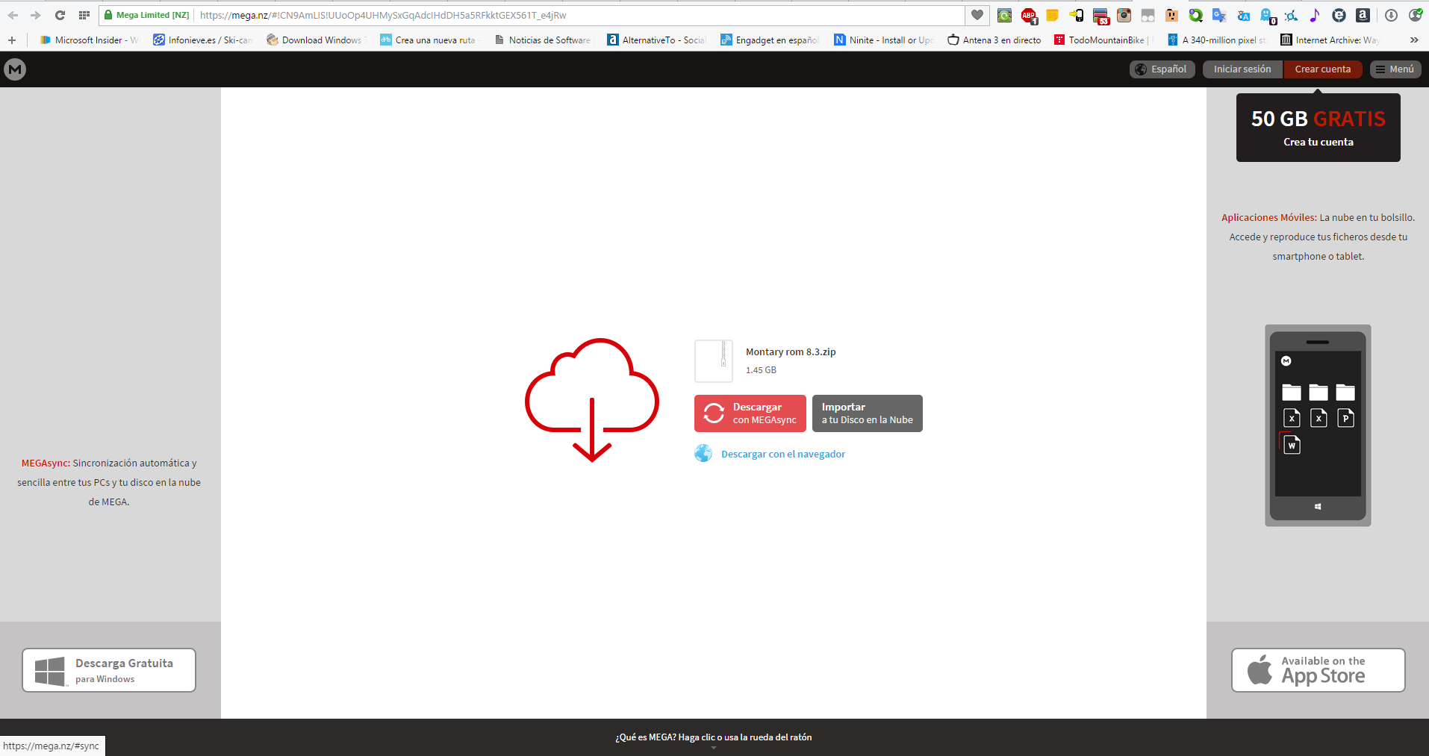The width and height of the screenshot is (1429, 756).
Task: Open the language selector Español
Action: click(x=1162, y=69)
